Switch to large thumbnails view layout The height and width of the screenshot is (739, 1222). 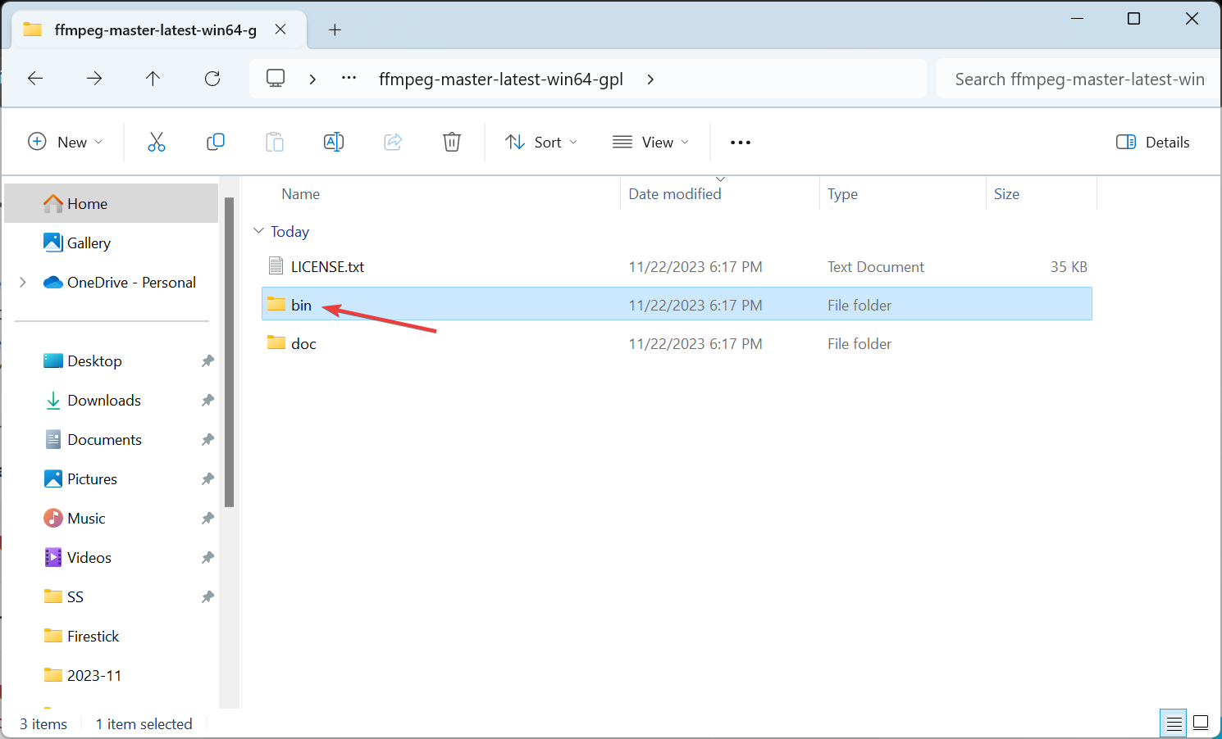coord(1201,723)
